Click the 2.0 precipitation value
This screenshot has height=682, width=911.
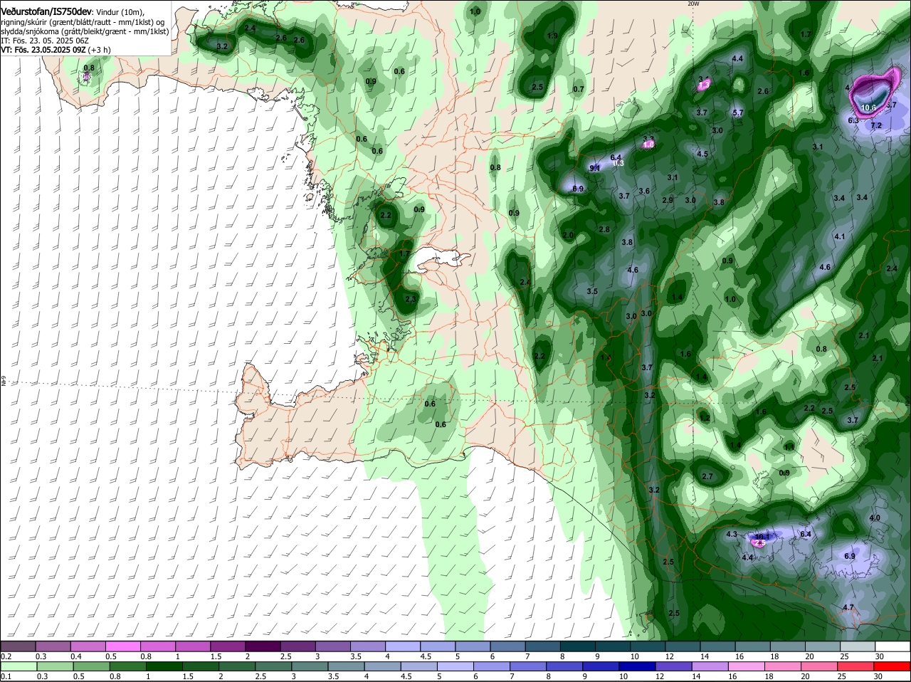pyautogui.click(x=568, y=235)
